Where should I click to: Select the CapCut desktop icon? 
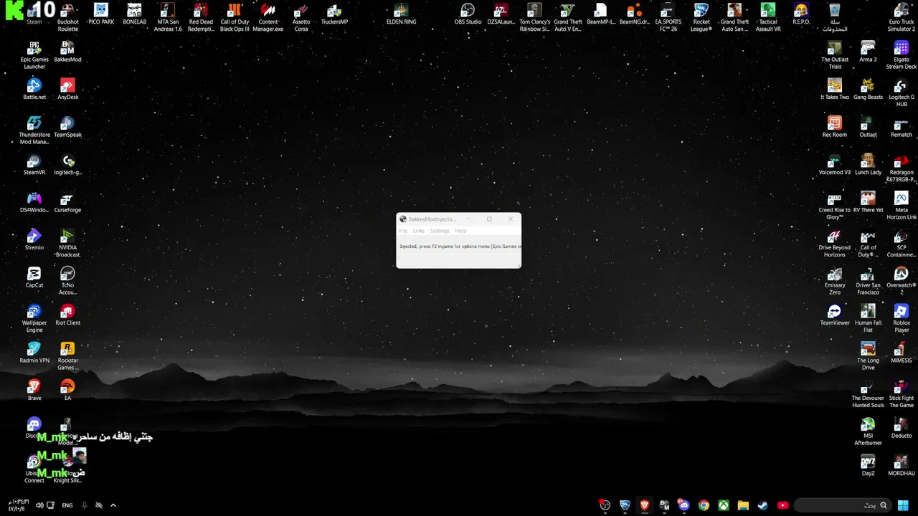(34, 277)
